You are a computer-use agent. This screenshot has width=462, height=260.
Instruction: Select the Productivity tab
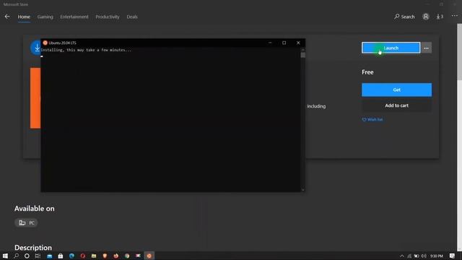pyautogui.click(x=108, y=17)
